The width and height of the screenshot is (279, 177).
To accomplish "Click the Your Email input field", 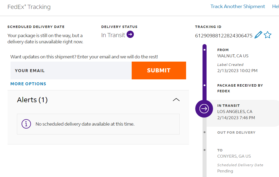I will pos(71,70).
